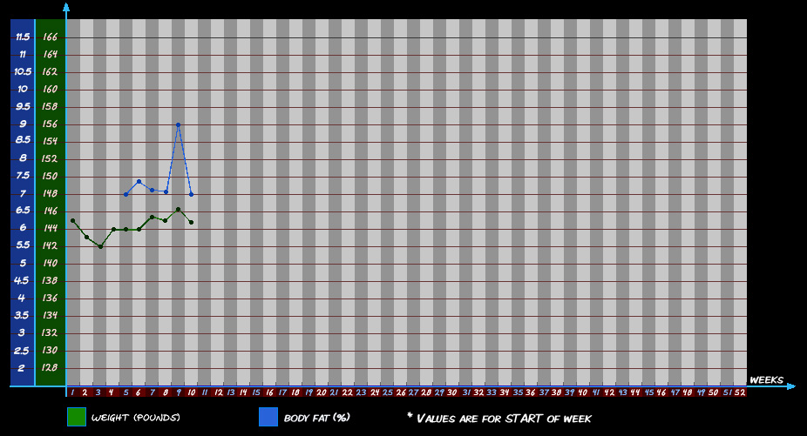The height and width of the screenshot is (436, 807).
Task: Click the '9.5' body fat axis label
Action: point(23,106)
